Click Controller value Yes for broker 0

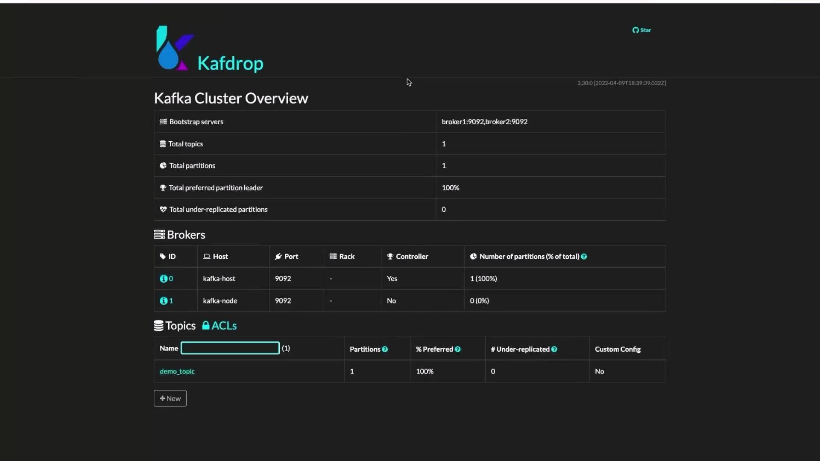tap(392, 279)
